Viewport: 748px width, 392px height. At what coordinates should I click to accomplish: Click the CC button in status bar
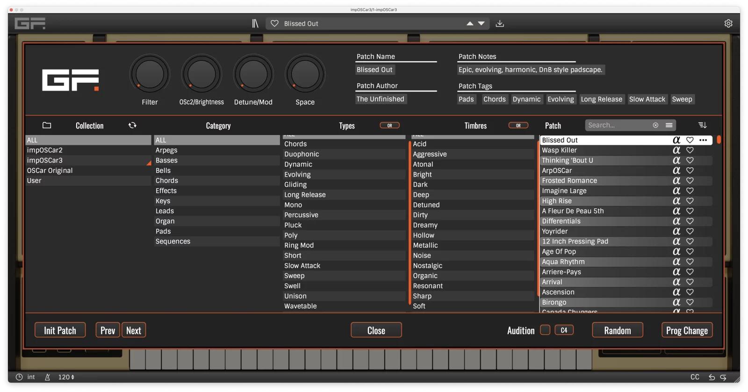(695, 377)
